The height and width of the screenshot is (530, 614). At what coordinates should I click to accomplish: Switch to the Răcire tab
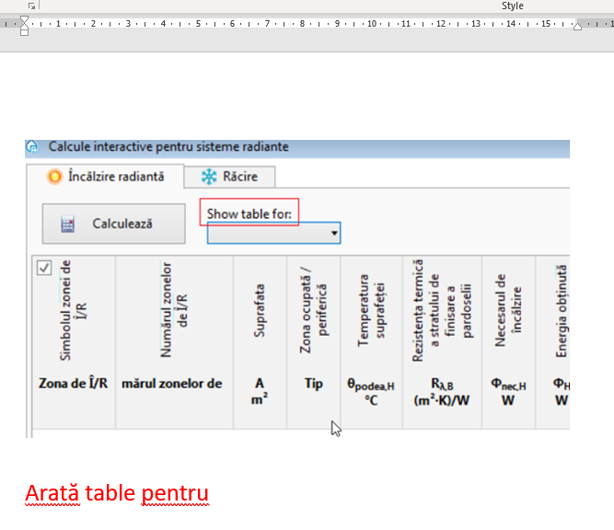click(230, 176)
